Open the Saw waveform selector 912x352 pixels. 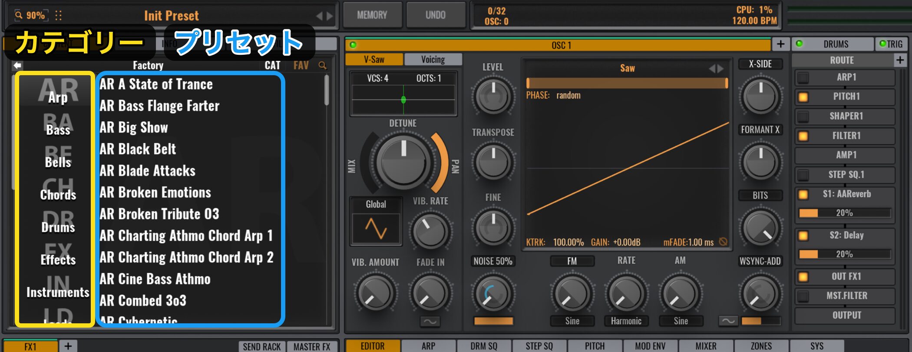point(627,68)
